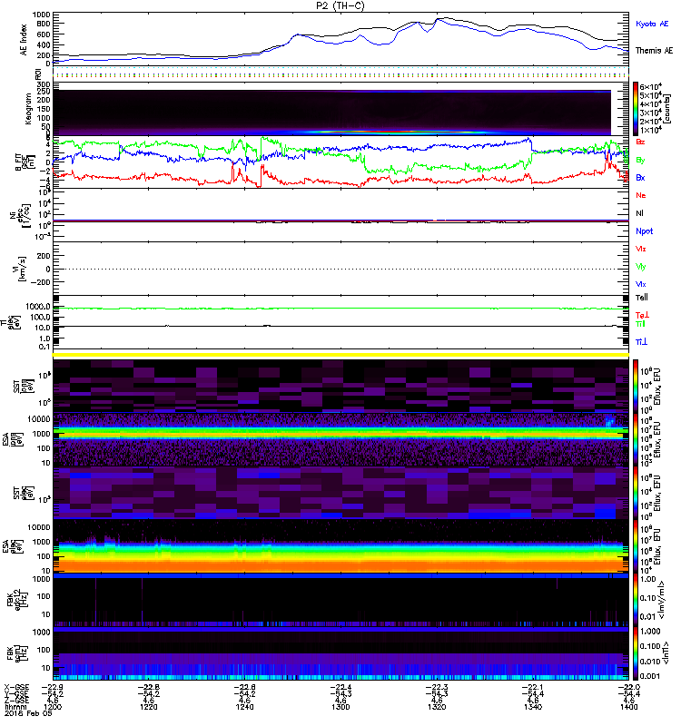Click the 1220 time axis label

point(149,707)
